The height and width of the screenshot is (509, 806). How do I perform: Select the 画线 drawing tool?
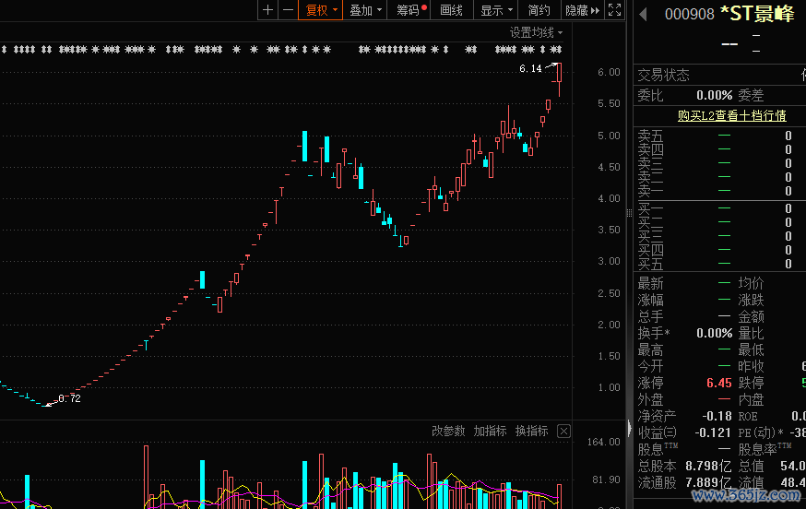[451, 10]
